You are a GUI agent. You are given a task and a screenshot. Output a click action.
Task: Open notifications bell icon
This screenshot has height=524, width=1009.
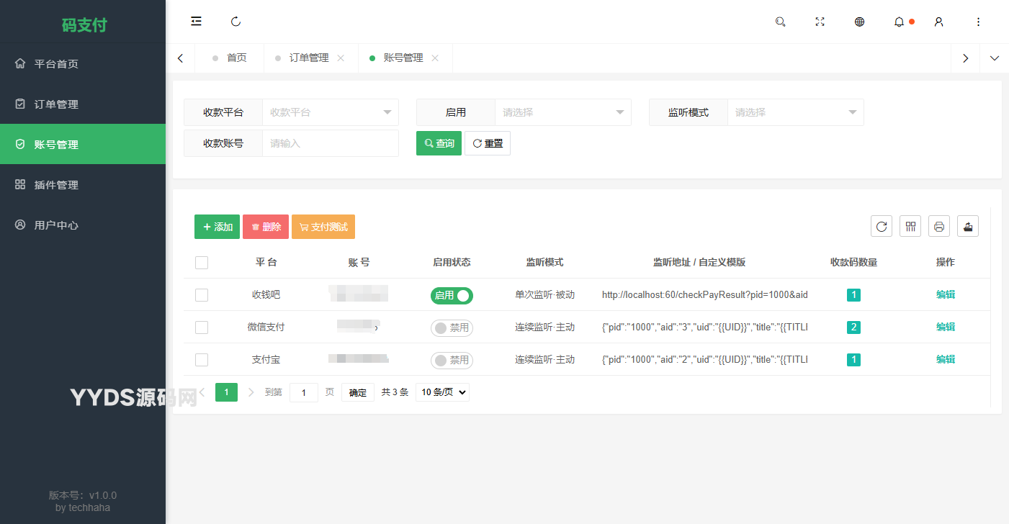pyautogui.click(x=899, y=22)
